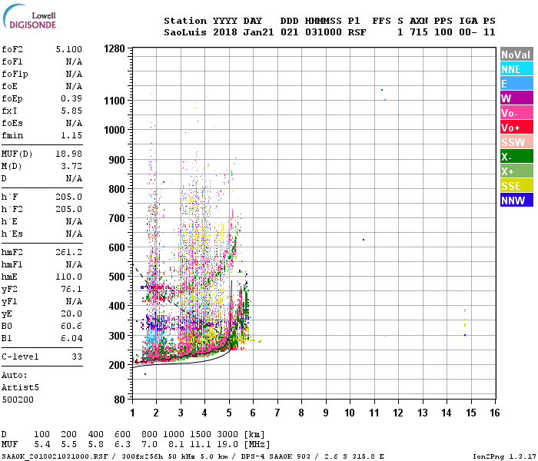This screenshot has height=461, width=538.
Task: Click the foF1 N/A value
Action: (x=74, y=61)
